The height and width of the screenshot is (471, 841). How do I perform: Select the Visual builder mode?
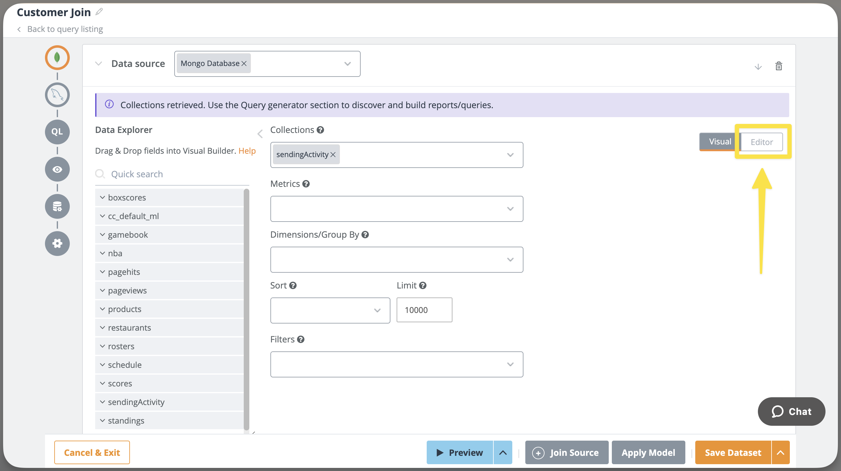point(719,142)
